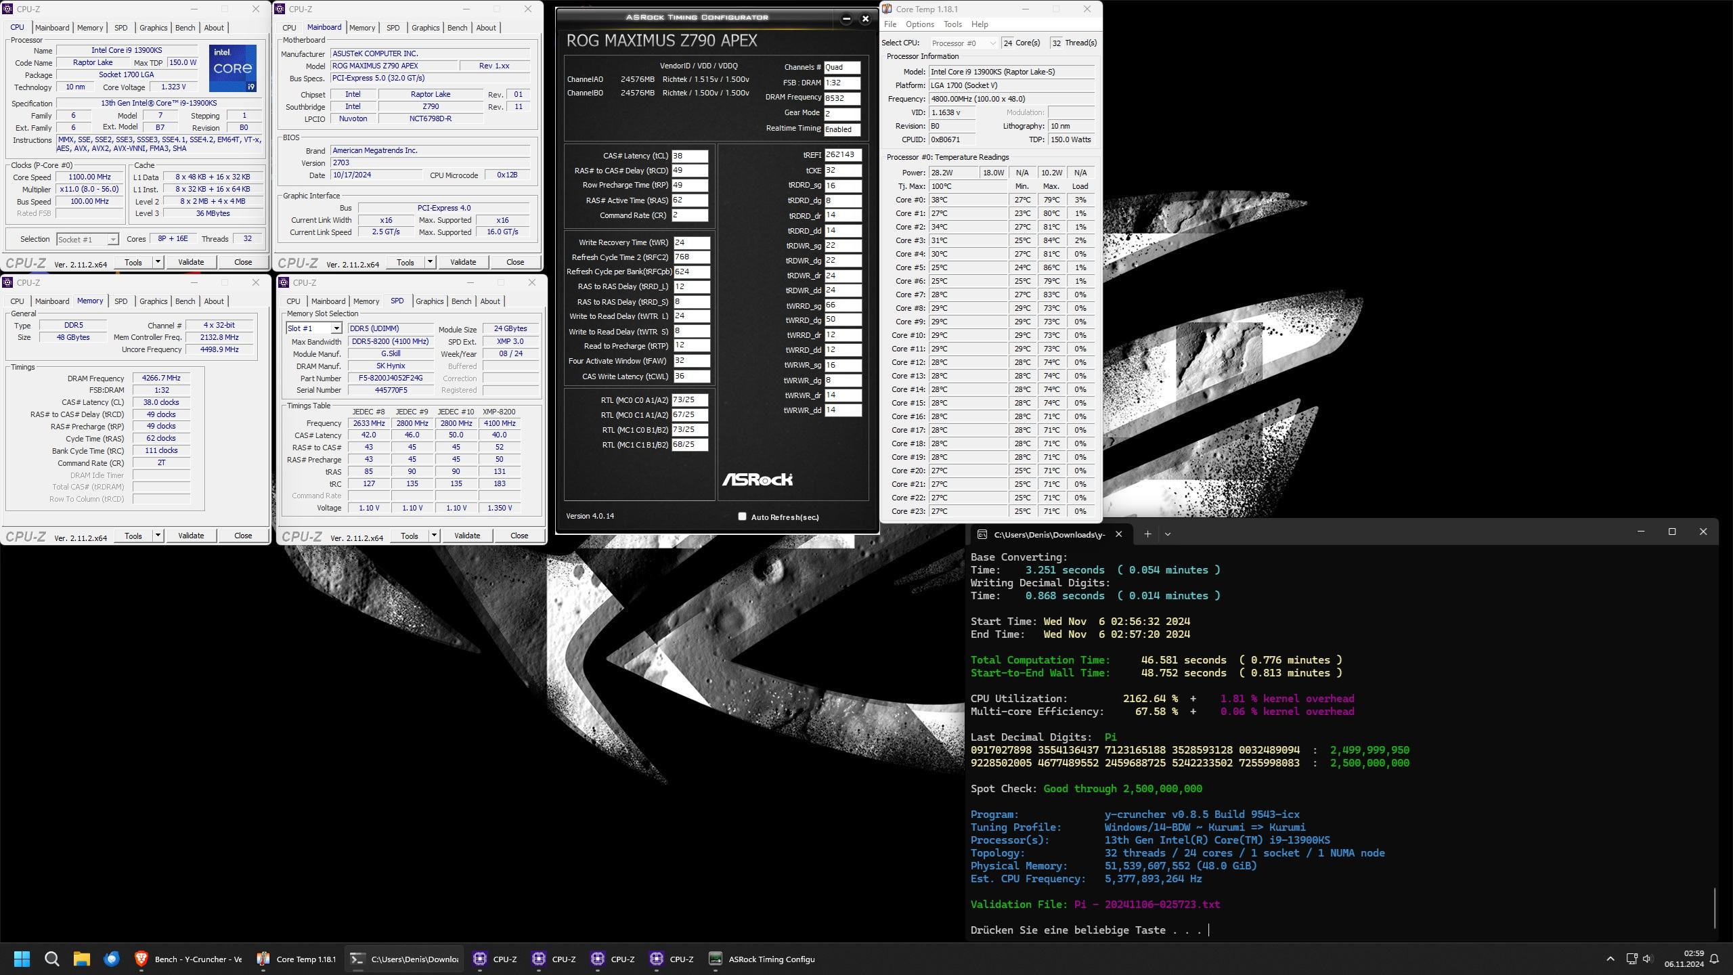Viewport: 1733px width, 975px height.
Task: Open Tools dropdown arrow in Mainboard window
Action: tap(430, 262)
